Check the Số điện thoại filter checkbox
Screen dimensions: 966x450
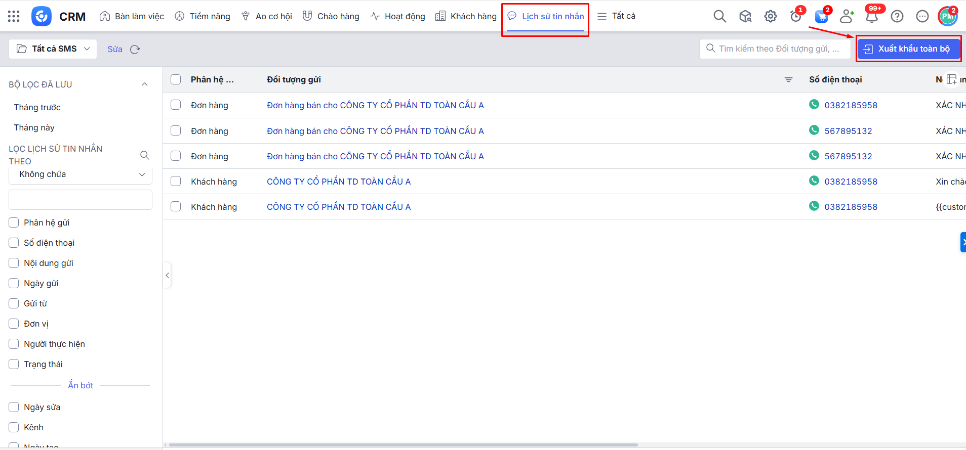(x=14, y=243)
